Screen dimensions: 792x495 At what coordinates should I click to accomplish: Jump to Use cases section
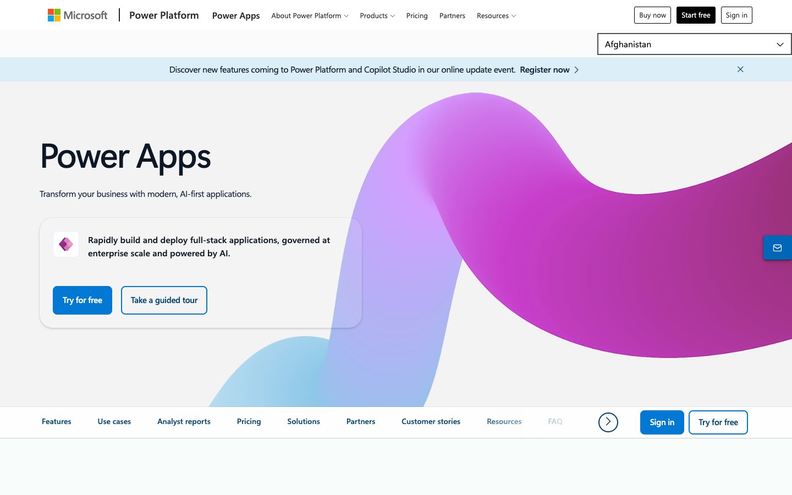click(114, 422)
